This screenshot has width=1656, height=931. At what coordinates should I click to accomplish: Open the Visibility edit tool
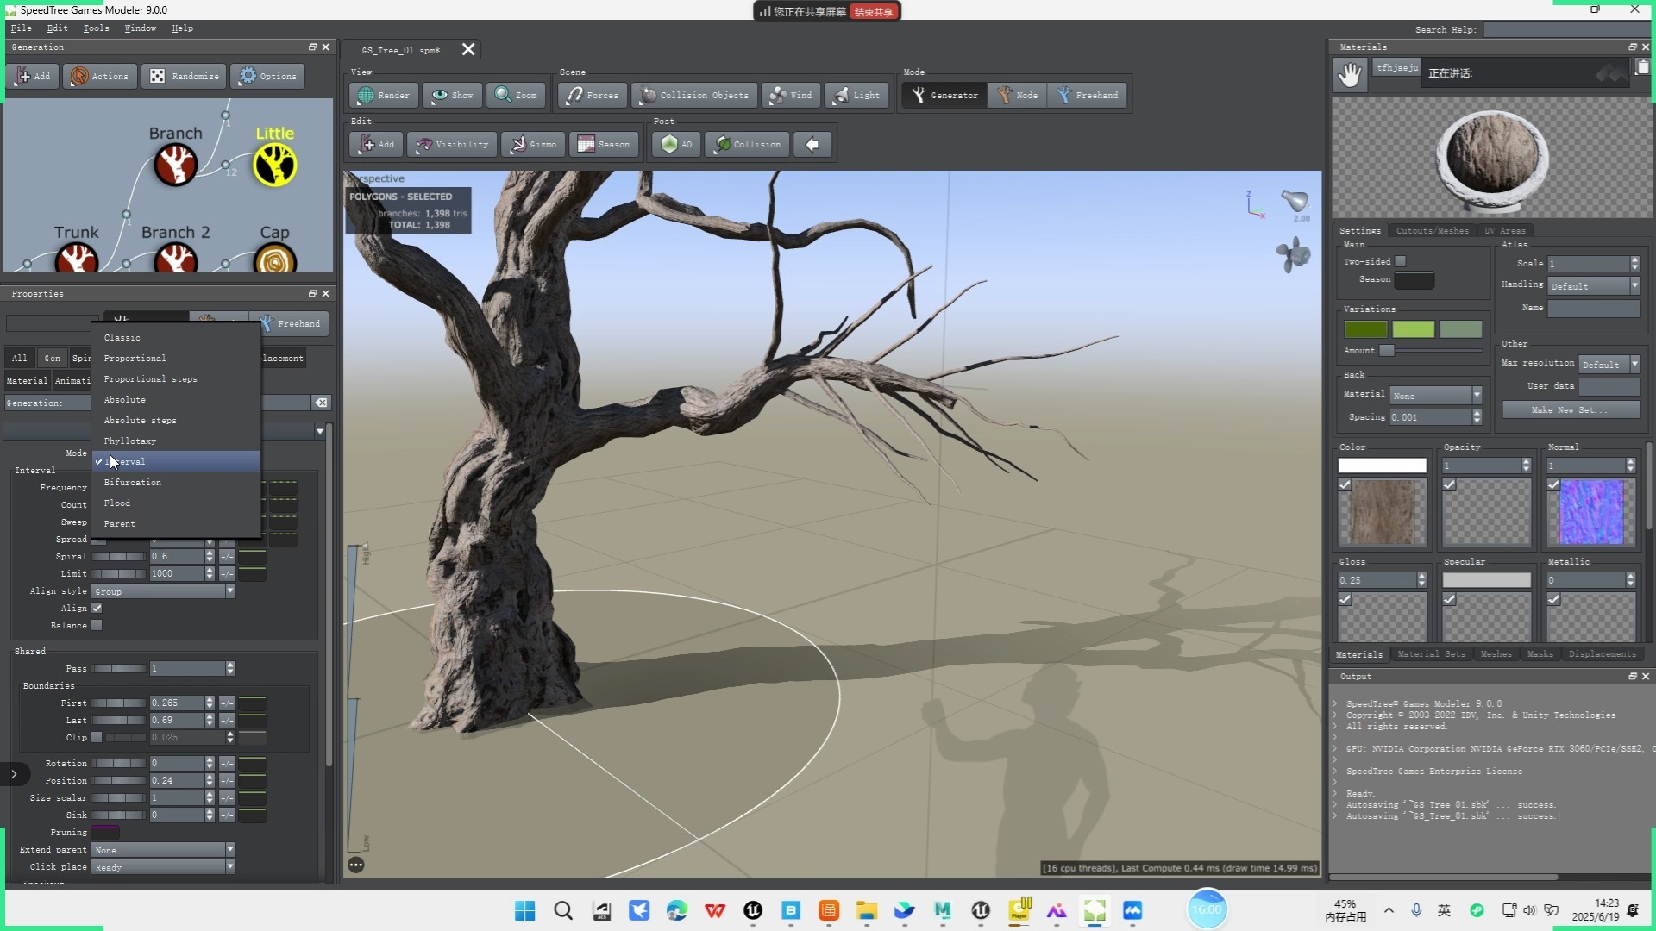point(452,145)
